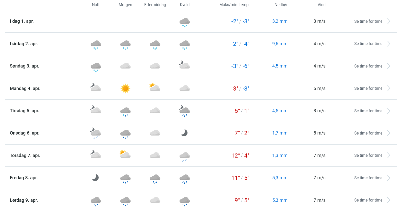This screenshot has width=402, height=211.
Task: Click the morning sleet icon on Tirsdag
Action: coord(125,112)
